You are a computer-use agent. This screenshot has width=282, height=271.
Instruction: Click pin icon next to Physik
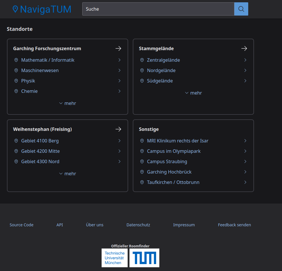(x=16, y=81)
